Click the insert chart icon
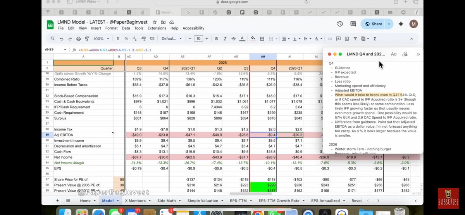The height and width of the screenshot is (215, 465). click(x=347, y=39)
